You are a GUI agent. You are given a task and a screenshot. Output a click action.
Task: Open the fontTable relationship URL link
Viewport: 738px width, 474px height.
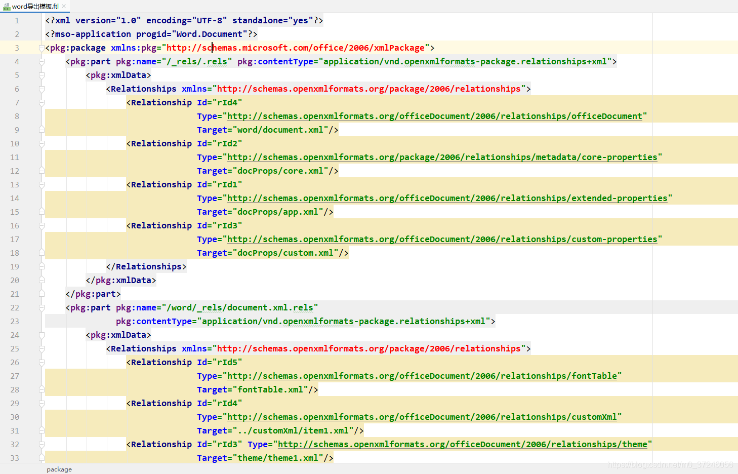[422, 376]
